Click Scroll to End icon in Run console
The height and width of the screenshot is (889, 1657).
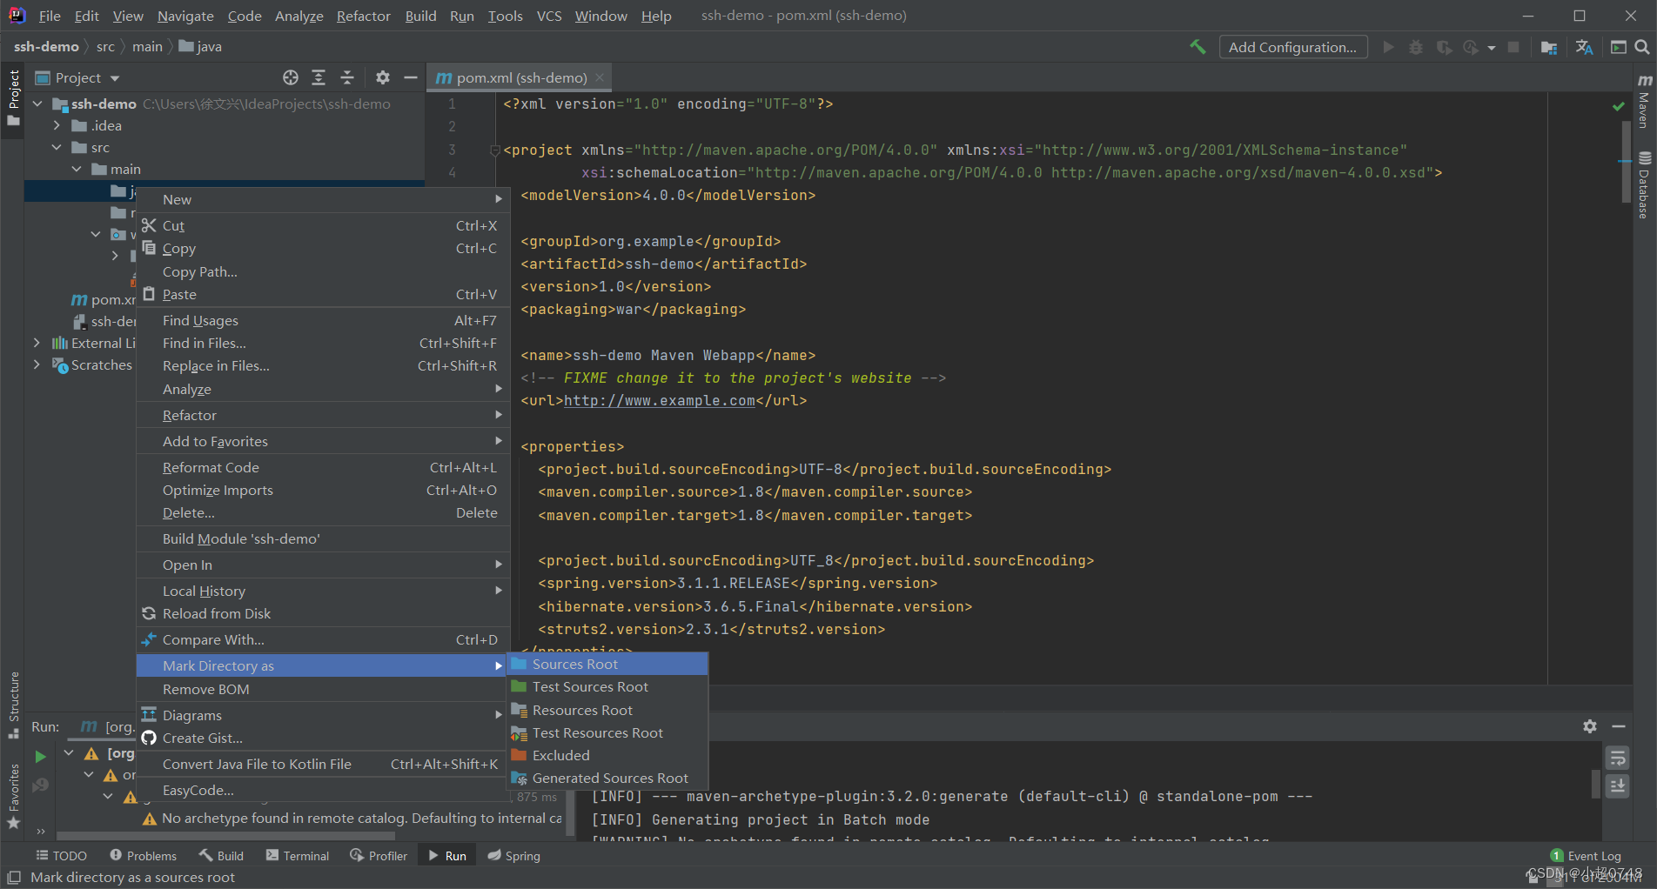1618,786
